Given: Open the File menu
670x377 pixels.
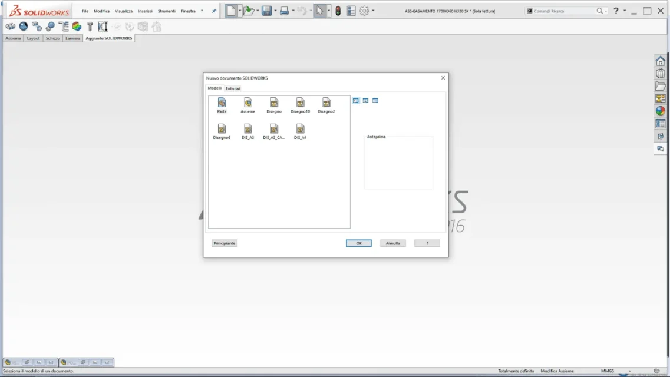Looking at the screenshot, I should 85,11.
